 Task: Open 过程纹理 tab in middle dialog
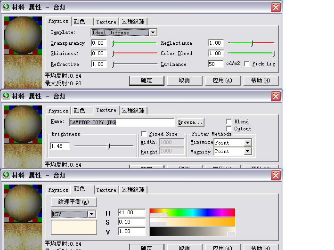point(133,111)
